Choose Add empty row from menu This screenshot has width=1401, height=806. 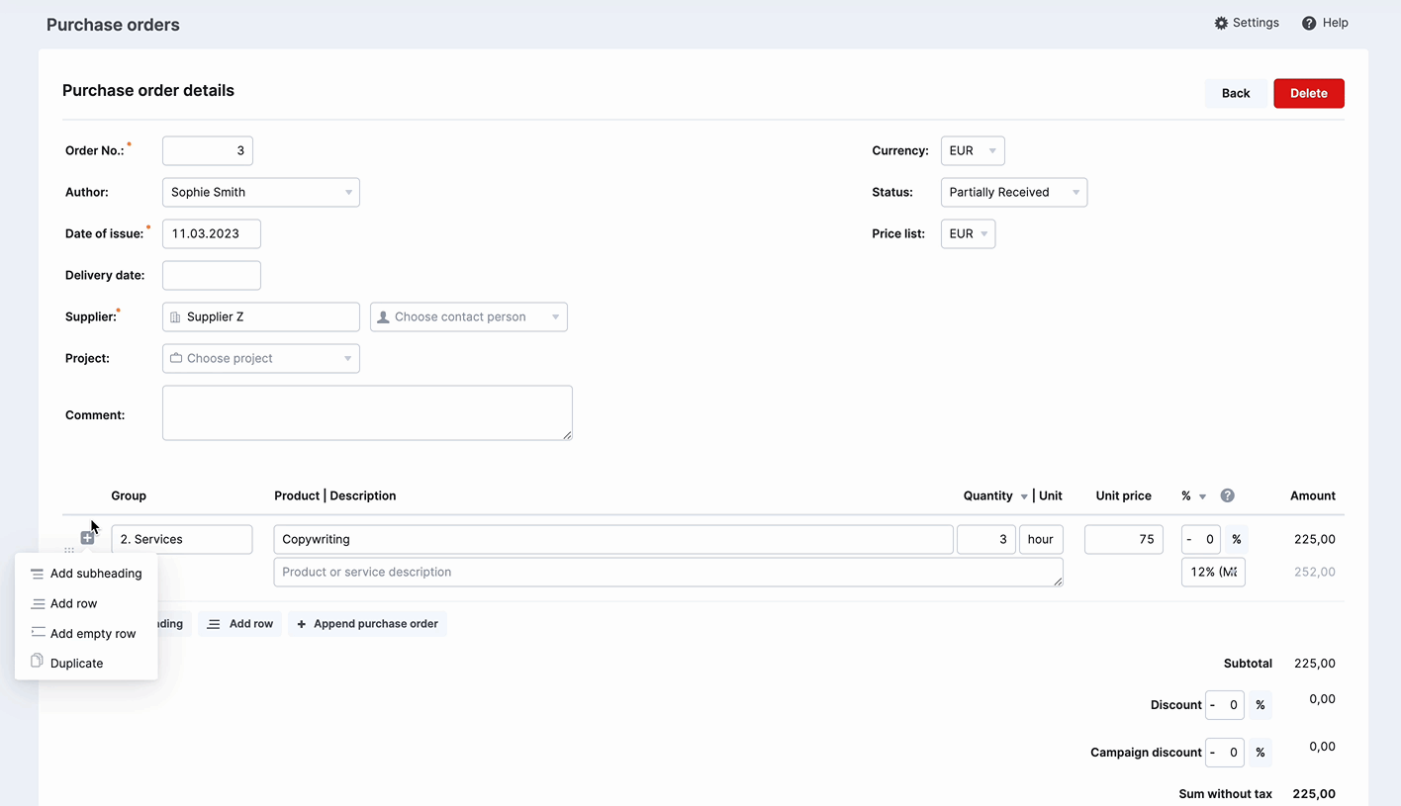point(86,634)
